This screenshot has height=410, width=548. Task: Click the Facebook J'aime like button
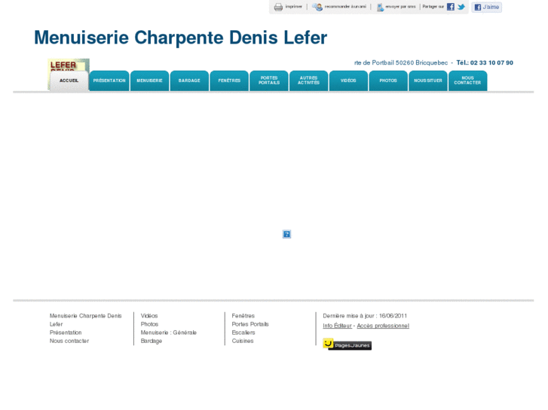pyautogui.click(x=486, y=7)
